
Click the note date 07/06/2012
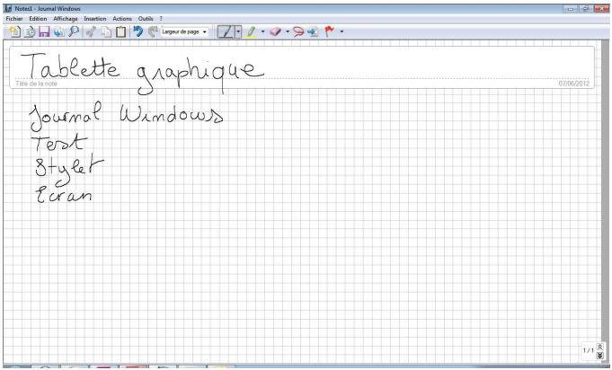coord(573,84)
